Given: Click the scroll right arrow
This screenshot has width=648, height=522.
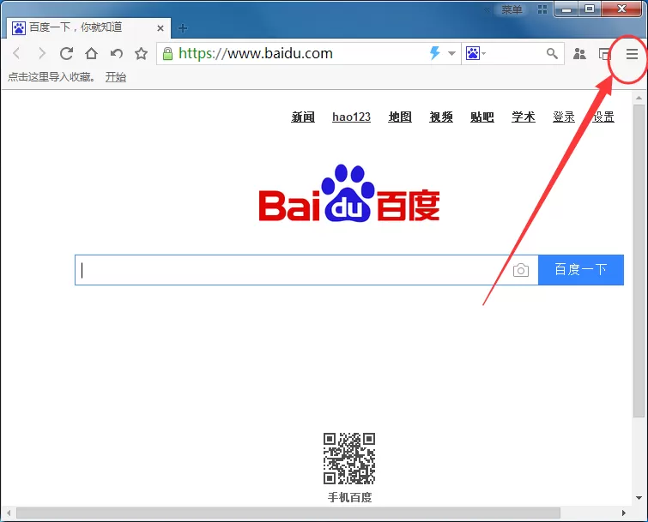Looking at the screenshot, I should point(624,513).
